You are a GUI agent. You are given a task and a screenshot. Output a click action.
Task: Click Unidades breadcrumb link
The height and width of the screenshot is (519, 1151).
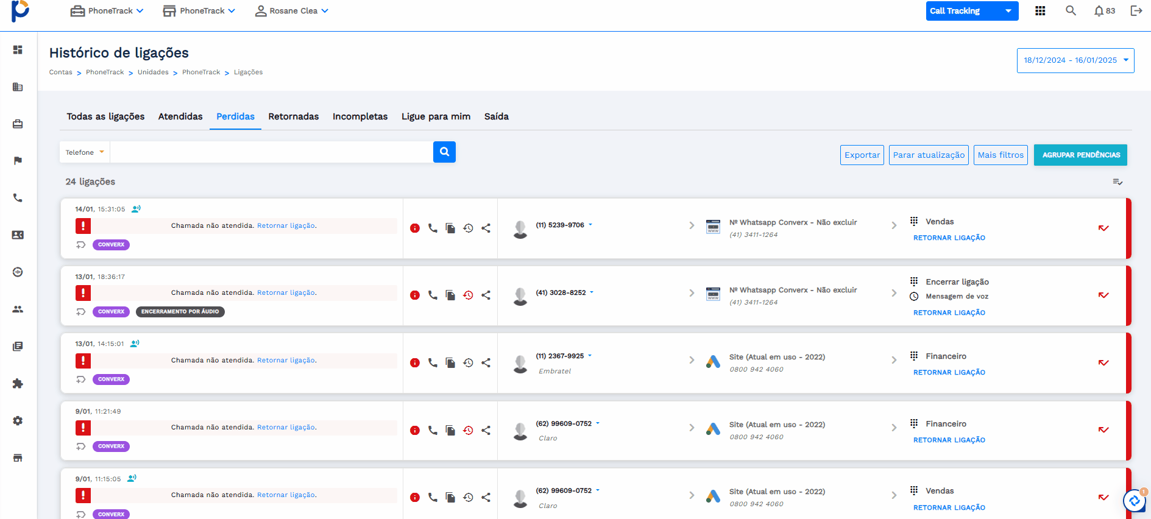point(153,72)
